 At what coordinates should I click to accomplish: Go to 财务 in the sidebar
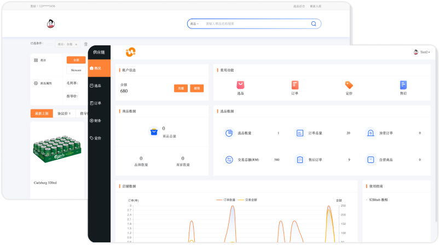(95, 120)
